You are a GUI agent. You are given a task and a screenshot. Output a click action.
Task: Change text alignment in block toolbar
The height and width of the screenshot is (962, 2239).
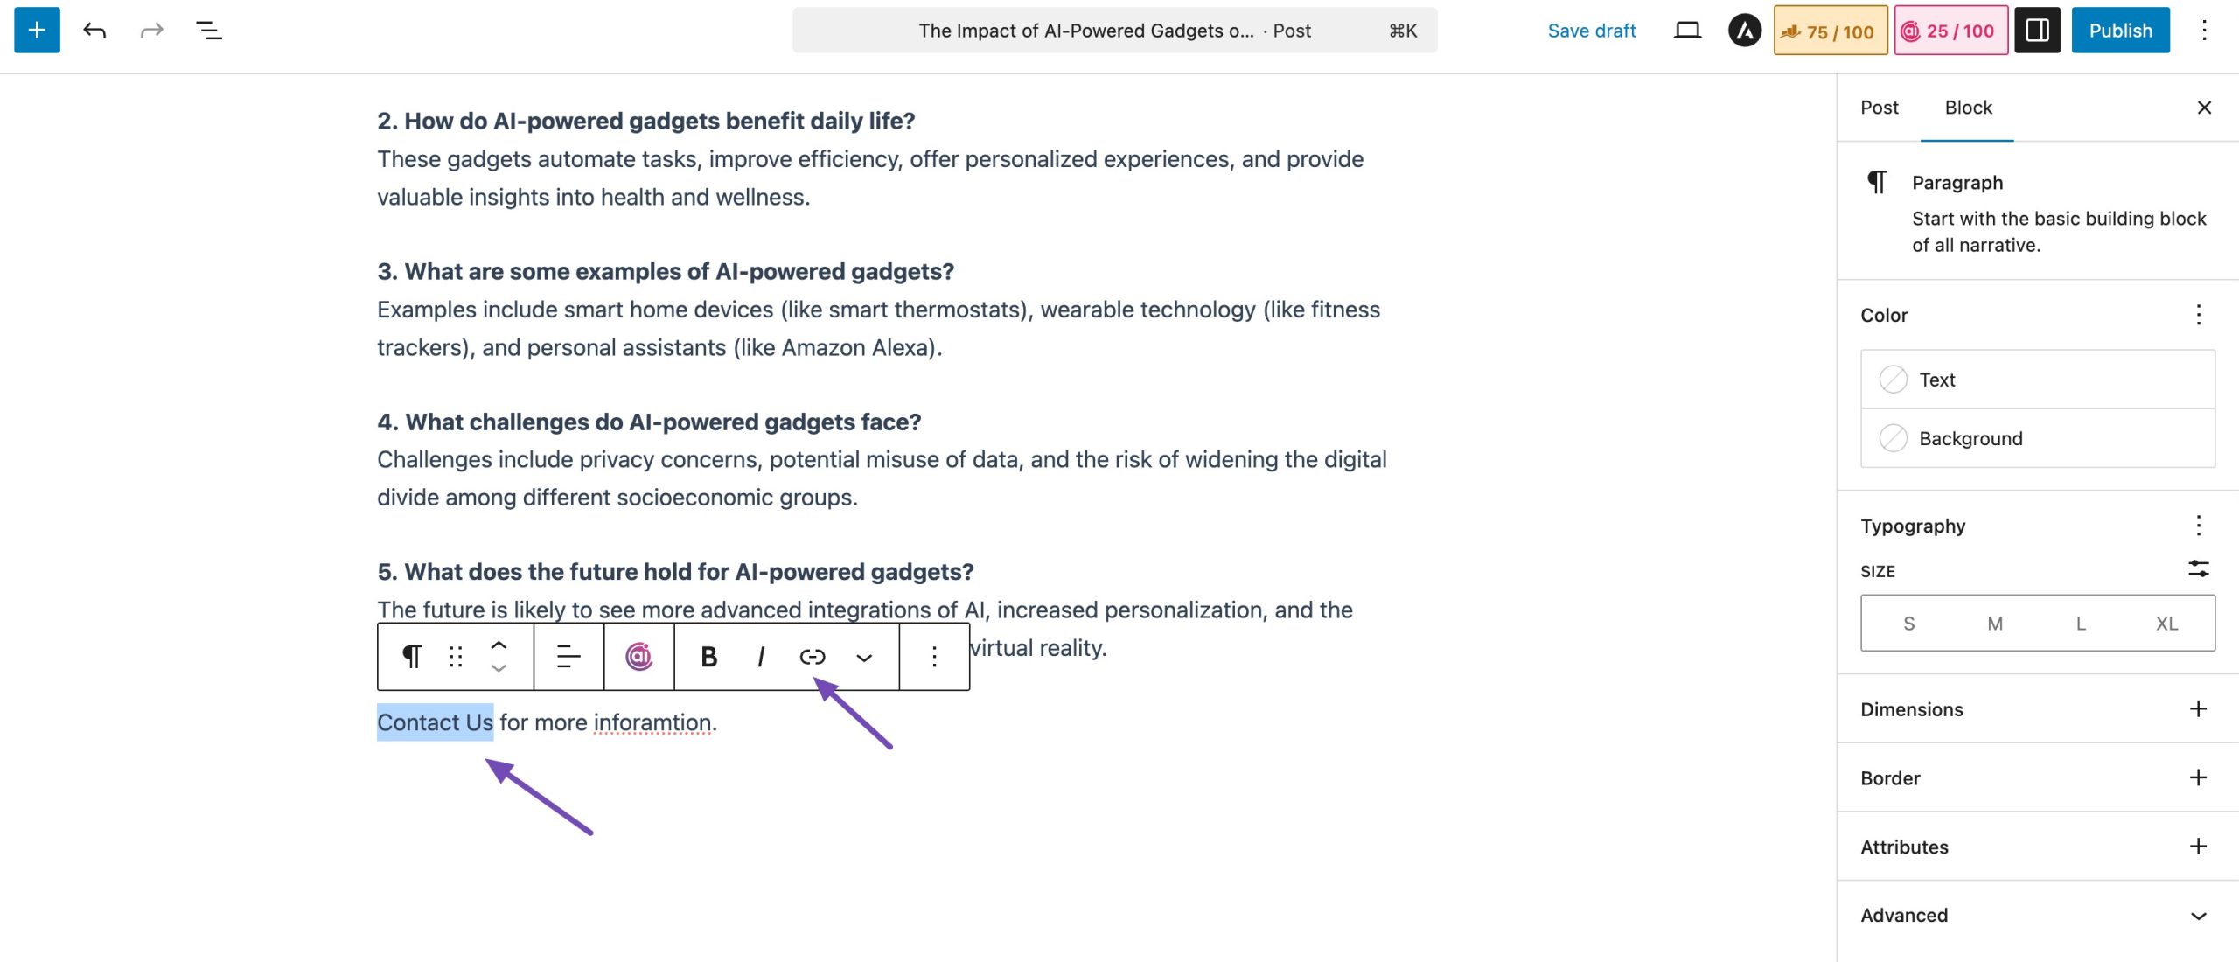[568, 657]
